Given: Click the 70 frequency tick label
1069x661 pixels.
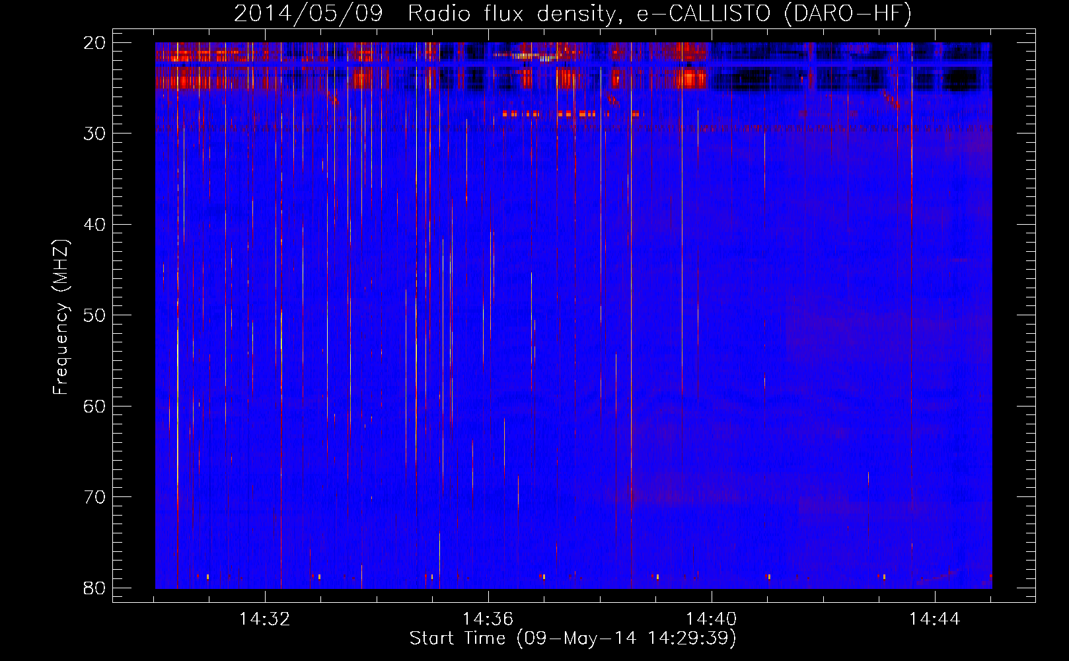Looking at the screenshot, I should 95,497.
